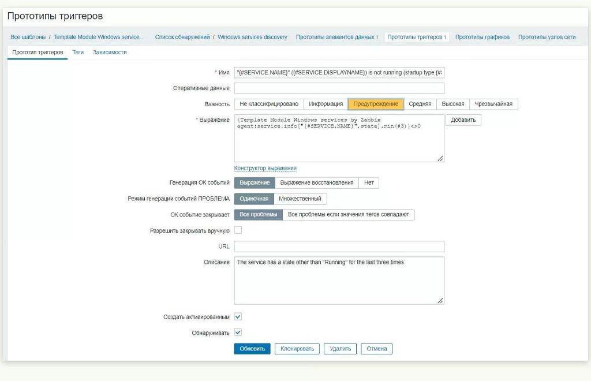Image resolution: width=591 pixels, height=381 pixels.
Task: Select 'Множественный' problem generation mode
Action: coord(300,199)
